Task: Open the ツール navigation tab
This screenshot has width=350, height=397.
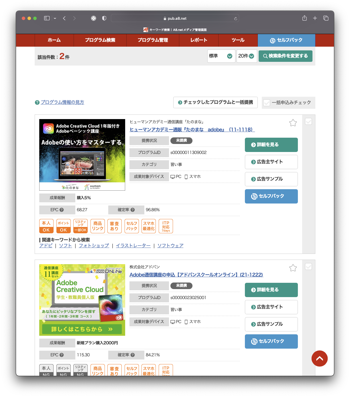Action: 238,40
